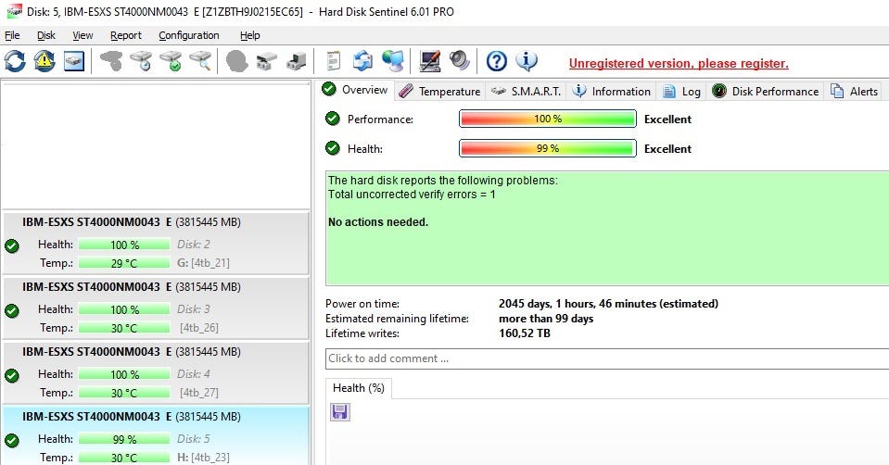This screenshot has width=889, height=465.
Task: Click Disk 3 temperature 30 °C bar
Action: pos(124,328)
